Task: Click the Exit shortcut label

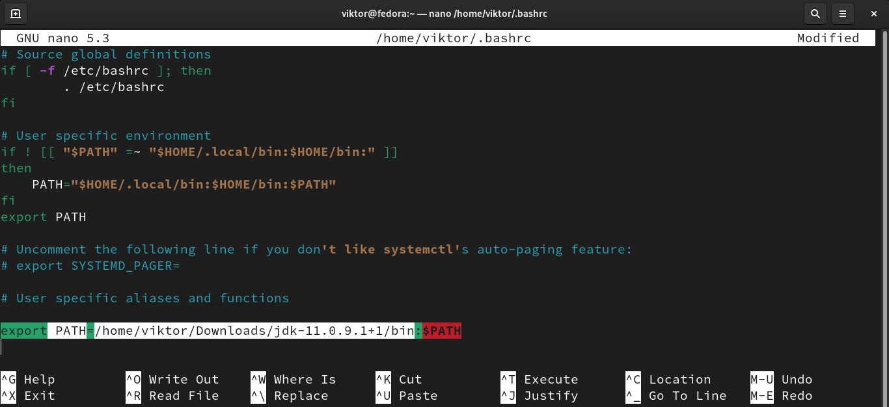Action: tap(39, 396)
